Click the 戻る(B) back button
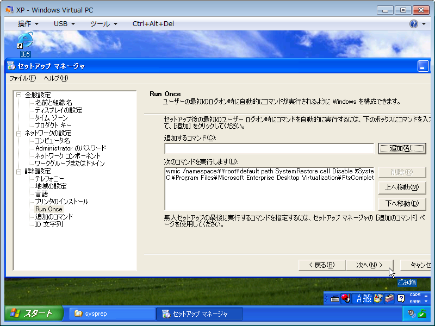Screen dimensions: 435x326 tap(322, 265)
